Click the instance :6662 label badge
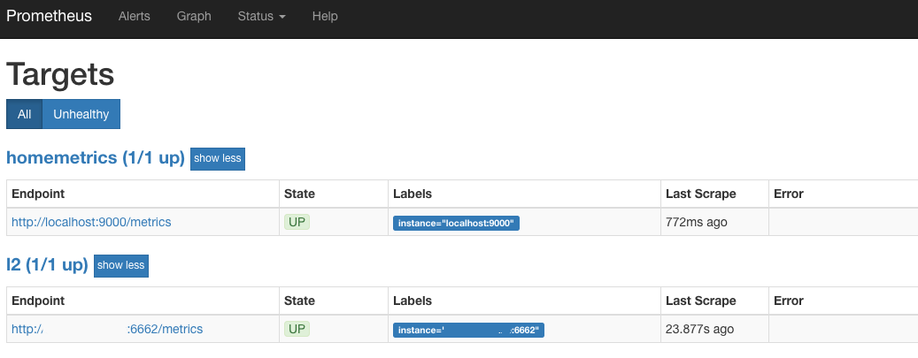This screenshot has height=358, width=918. (x=467, y=330)
